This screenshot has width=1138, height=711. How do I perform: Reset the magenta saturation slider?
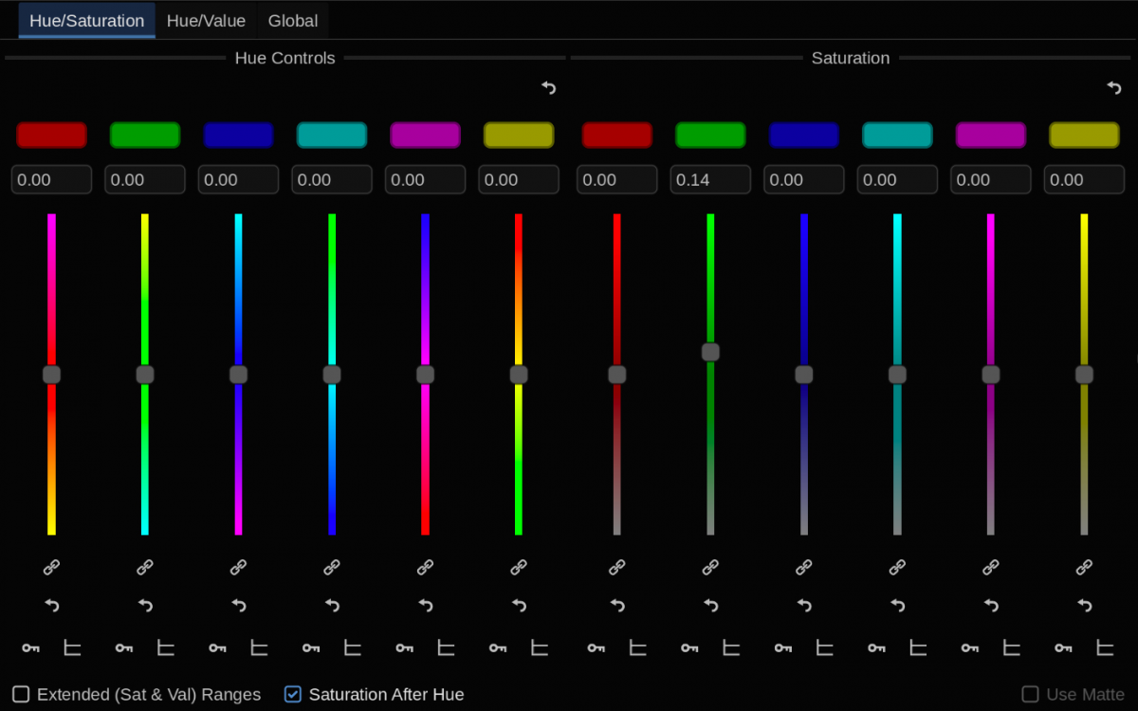(x=990, y=605)
